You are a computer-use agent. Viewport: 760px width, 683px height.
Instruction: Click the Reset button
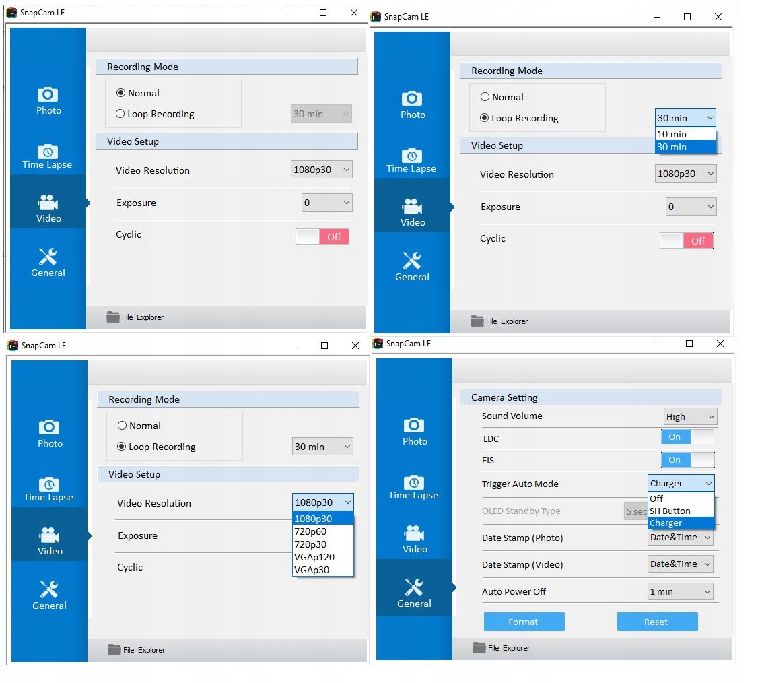tap(657, 622)
